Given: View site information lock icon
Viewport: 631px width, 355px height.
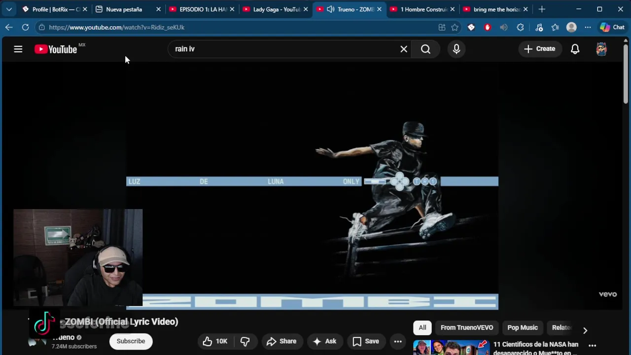Looking at the screenshot, I should click(42, 27).
